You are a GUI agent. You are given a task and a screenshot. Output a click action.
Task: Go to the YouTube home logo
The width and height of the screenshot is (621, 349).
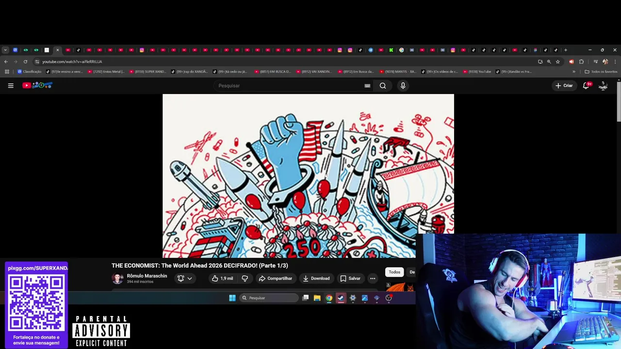click(x=37, y=86)
